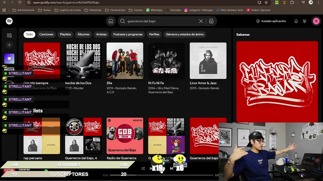Open the Ventas bookmark folder

(44, 10)
